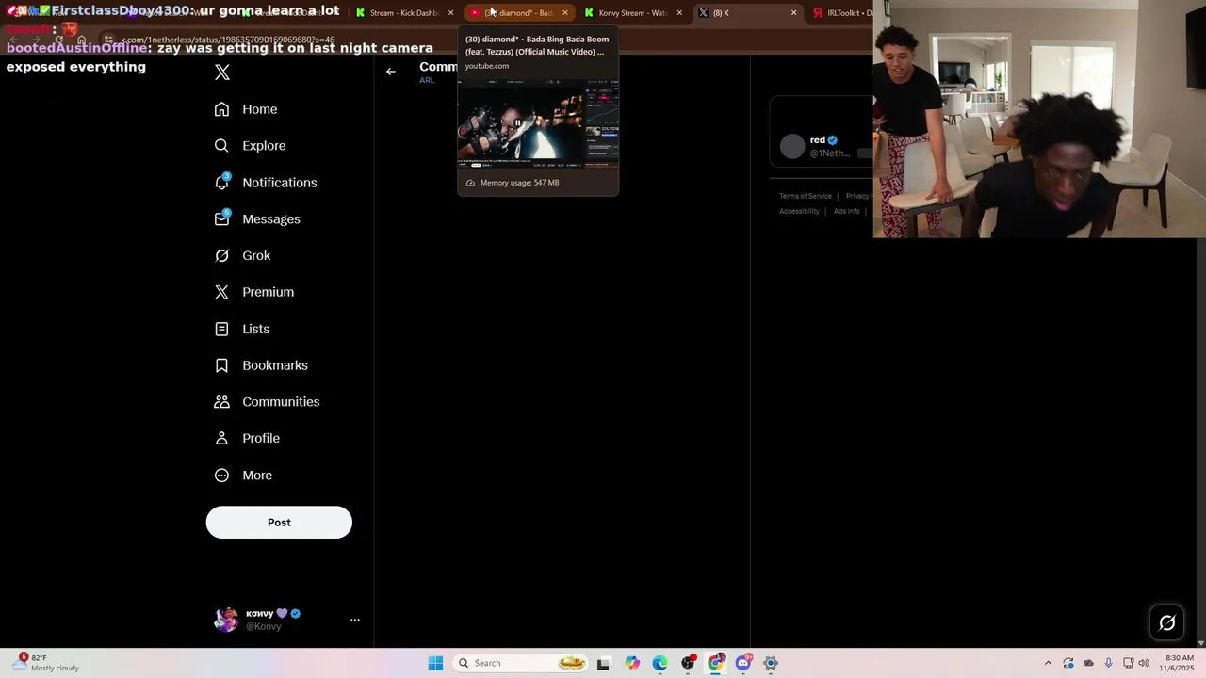Screen dimensions: 1206x678
Task: Open Profile in sidebar
Action: 261,439
